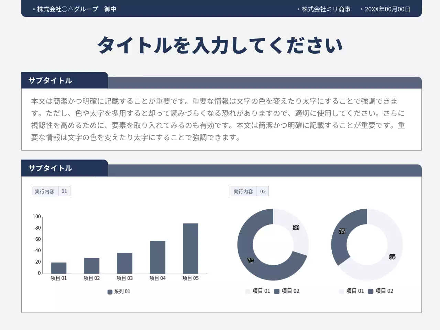This screenshot has width=440, height=330.
Task: Select the 項目 01 legend dot of right donut
Action: [x=341, y=291]
